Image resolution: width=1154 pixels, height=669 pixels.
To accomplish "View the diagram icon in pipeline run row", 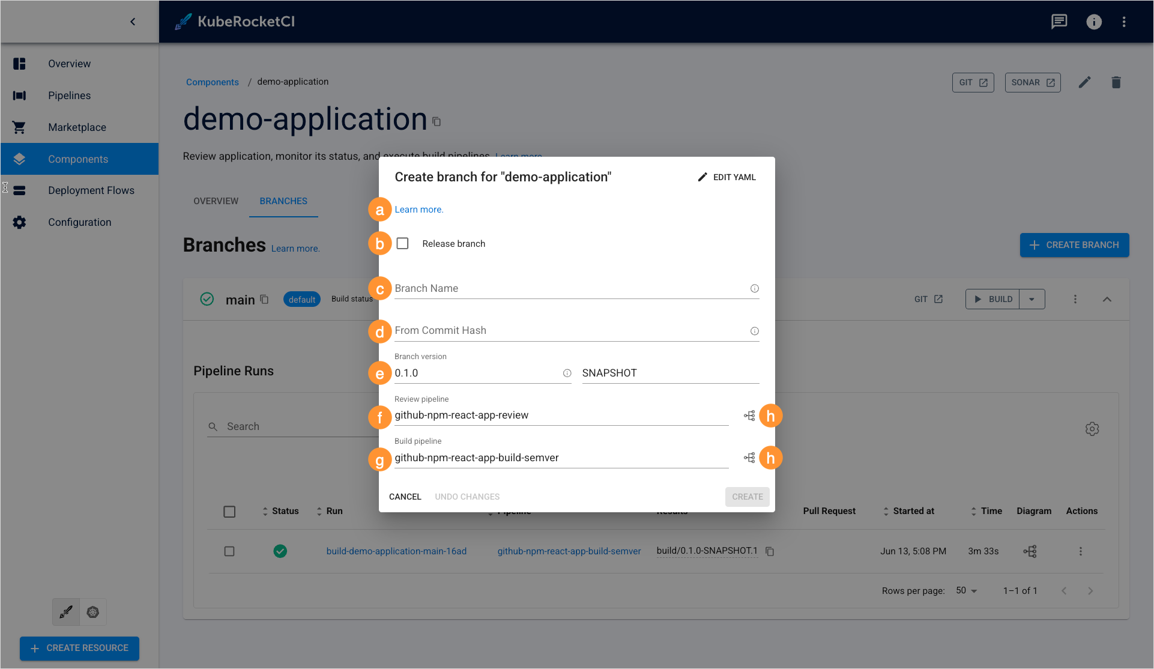I will 1030,551.
